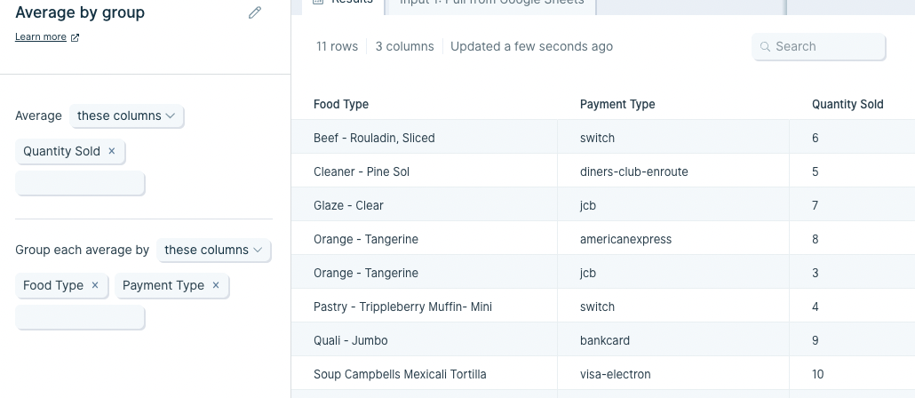Remove the Food Type grouping tag
915x398 pixels.
tap(95, 285)
